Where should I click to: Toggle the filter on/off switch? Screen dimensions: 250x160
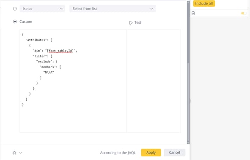point(244,14)
